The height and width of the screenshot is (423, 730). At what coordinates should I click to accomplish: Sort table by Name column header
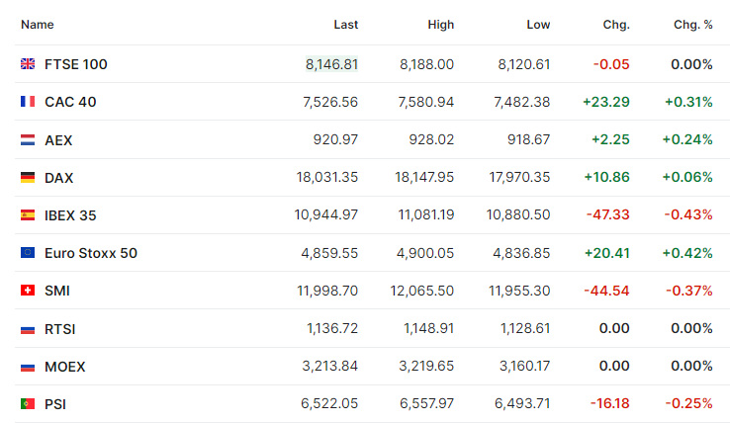38,25
